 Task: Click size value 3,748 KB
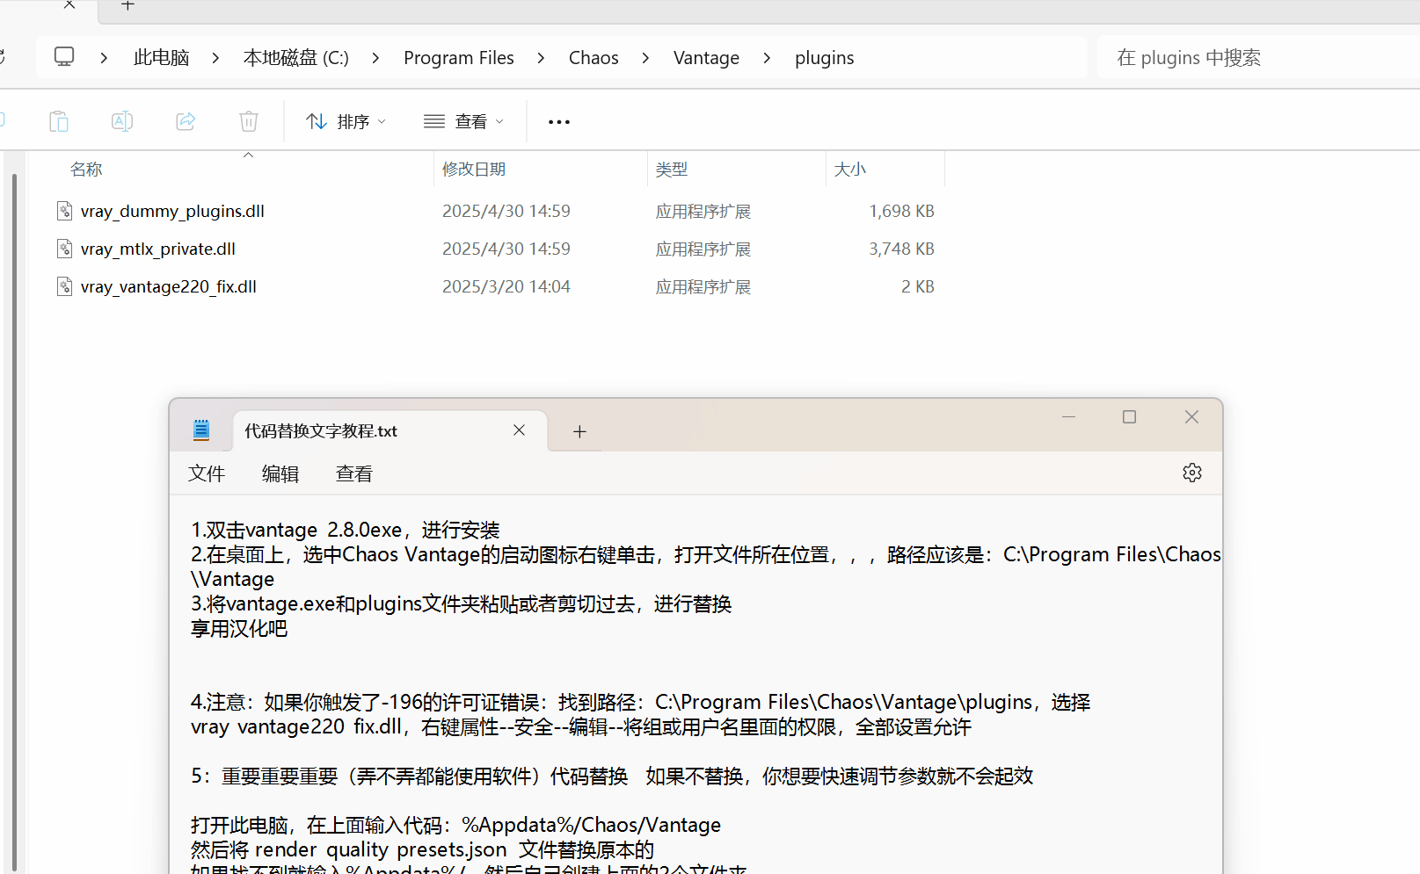pos(901,249)
